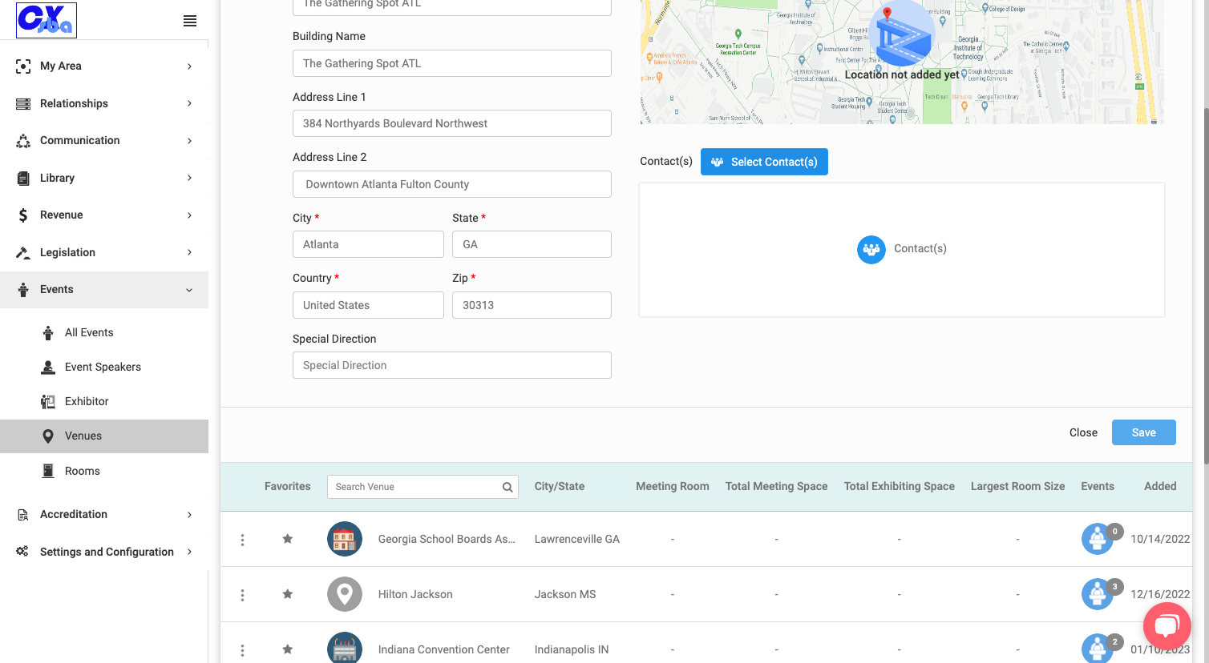Save the venue form
Screen dimensions: 1209x663
click(1144, 432)
